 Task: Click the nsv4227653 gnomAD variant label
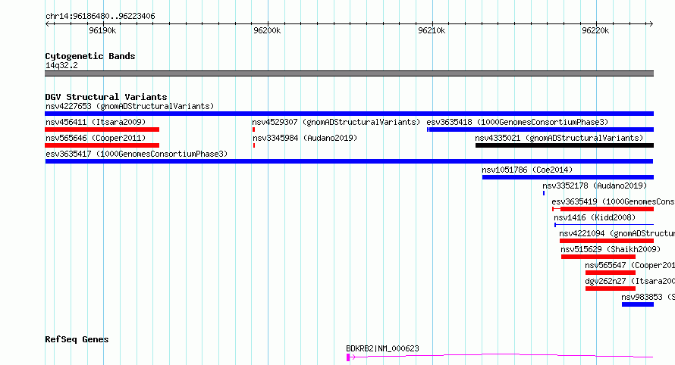(x=130, y=106)
